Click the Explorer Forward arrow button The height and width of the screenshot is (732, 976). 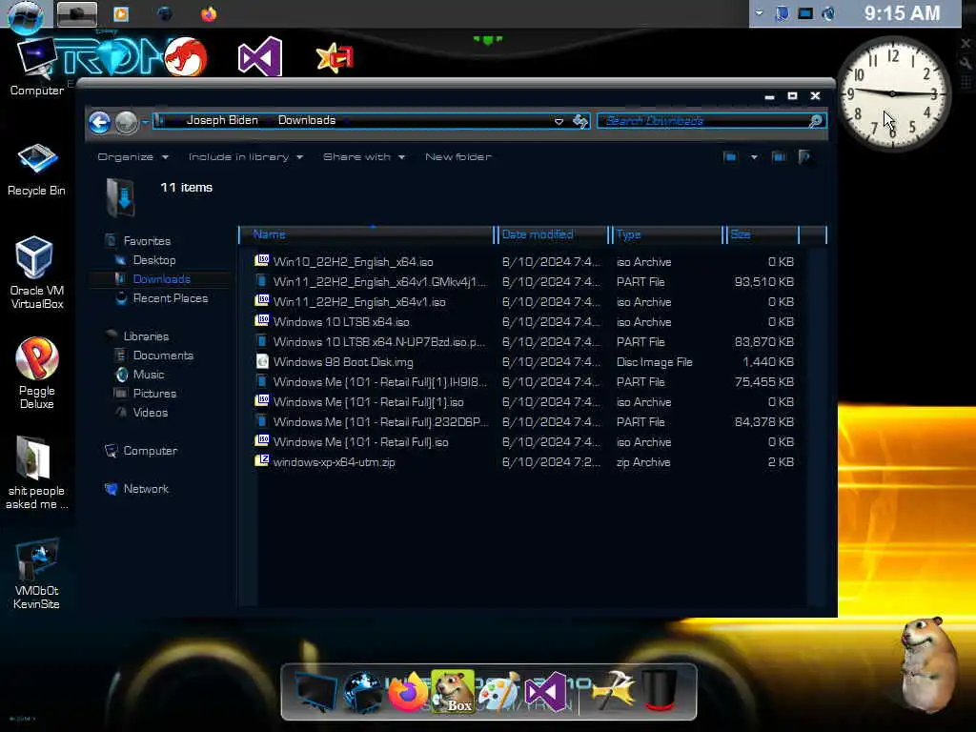point(127,122)
